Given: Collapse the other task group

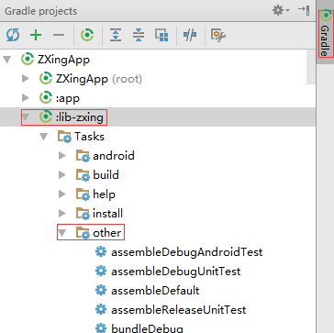Looking at the screenshot, I should click(x=62, y=233).
